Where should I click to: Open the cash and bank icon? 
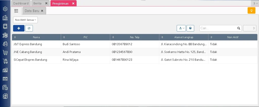(5, 35)
